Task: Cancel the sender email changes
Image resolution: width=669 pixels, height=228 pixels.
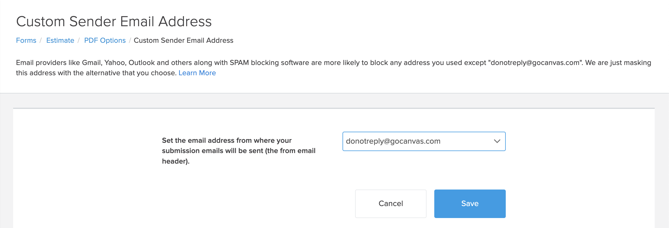Action: tap(391, 204)
